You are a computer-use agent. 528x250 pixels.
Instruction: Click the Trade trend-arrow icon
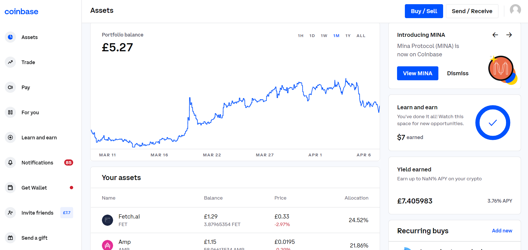pyautogui.click(x=10, y=62)
